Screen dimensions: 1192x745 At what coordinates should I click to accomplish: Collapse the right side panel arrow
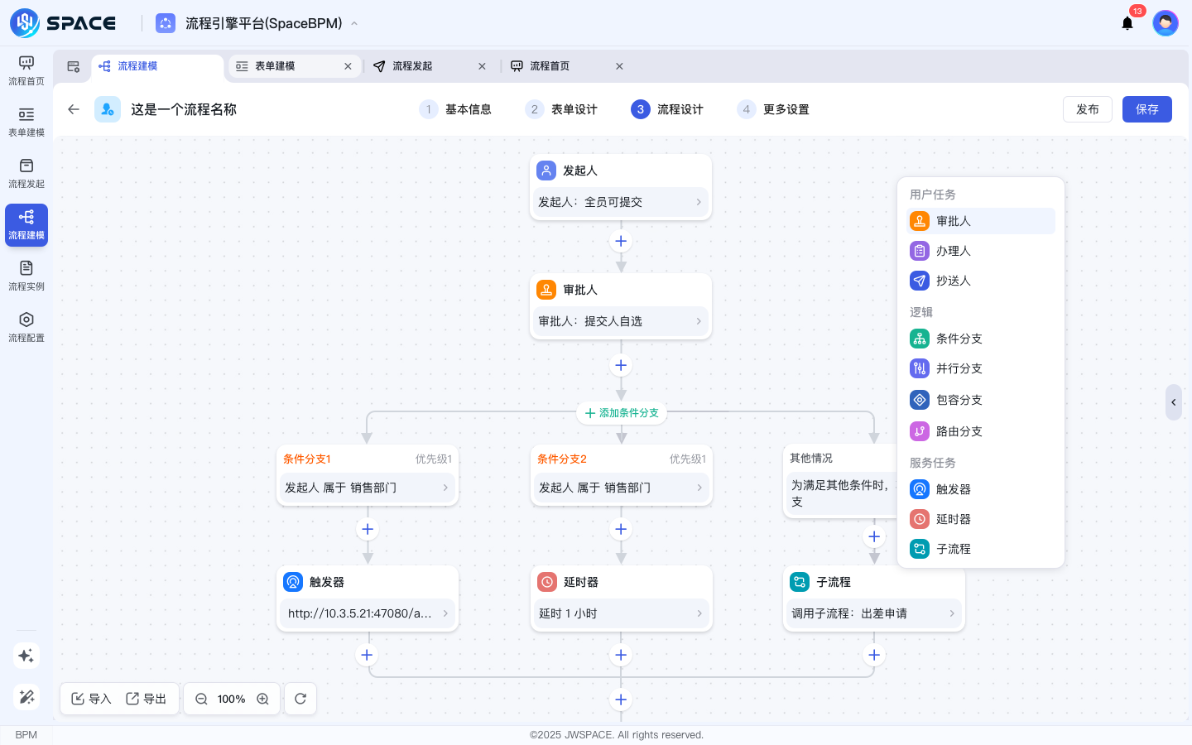click(x=1173, y=402)
